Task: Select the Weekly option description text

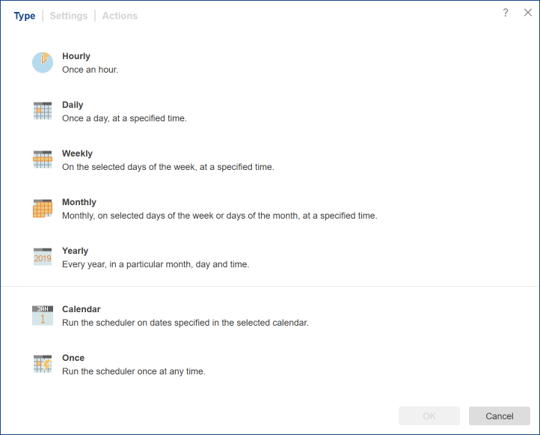Action: [x=168, y=167]
